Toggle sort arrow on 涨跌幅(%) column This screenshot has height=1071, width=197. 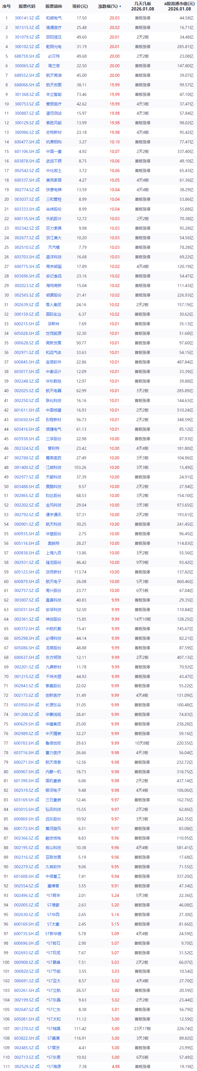[x=120, y=7]
